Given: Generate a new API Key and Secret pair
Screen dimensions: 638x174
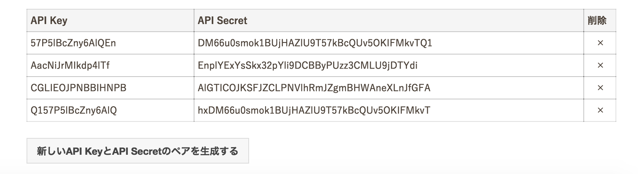Looking at the screenshot, I should coord(138,151).
